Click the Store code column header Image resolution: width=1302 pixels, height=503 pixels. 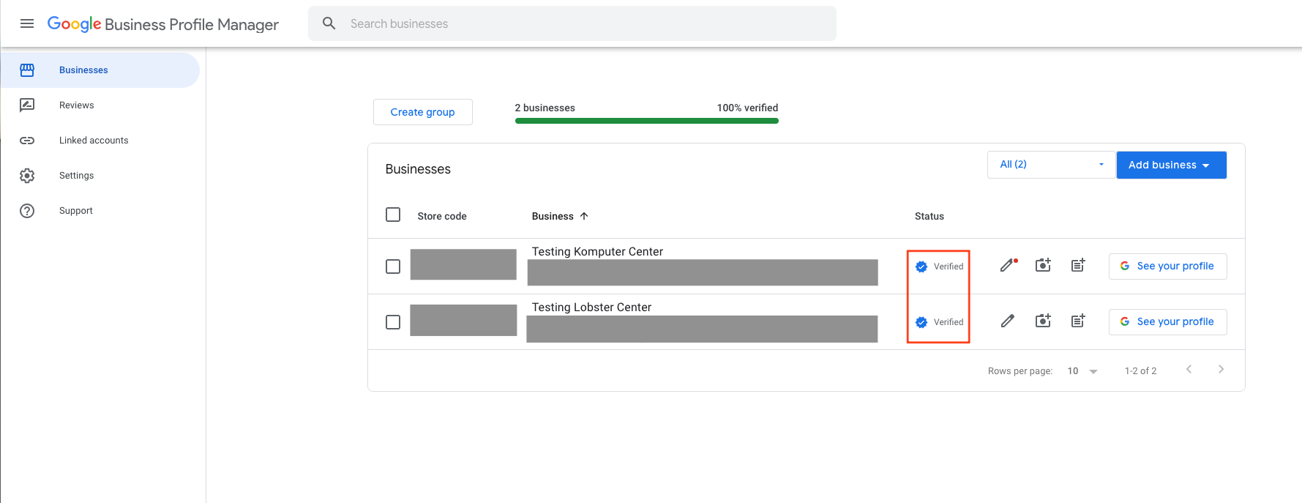pyautogui.click(x=442, y=216)
